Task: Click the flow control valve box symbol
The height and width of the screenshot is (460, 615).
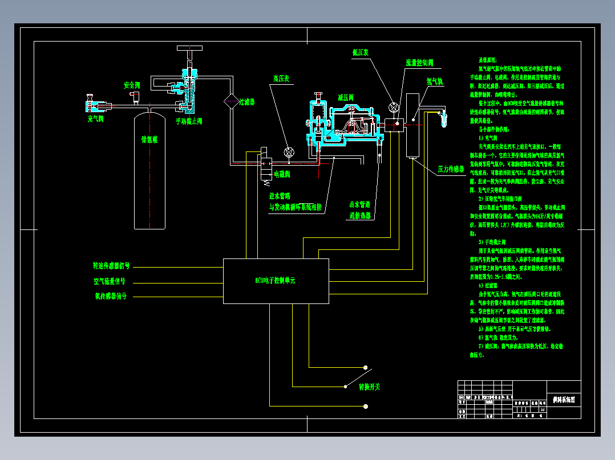Action: point(394,125)
